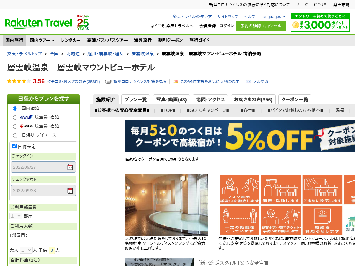Click the 取組をお知らせします icon tile

pyautogui.click(x=322, y=220)
